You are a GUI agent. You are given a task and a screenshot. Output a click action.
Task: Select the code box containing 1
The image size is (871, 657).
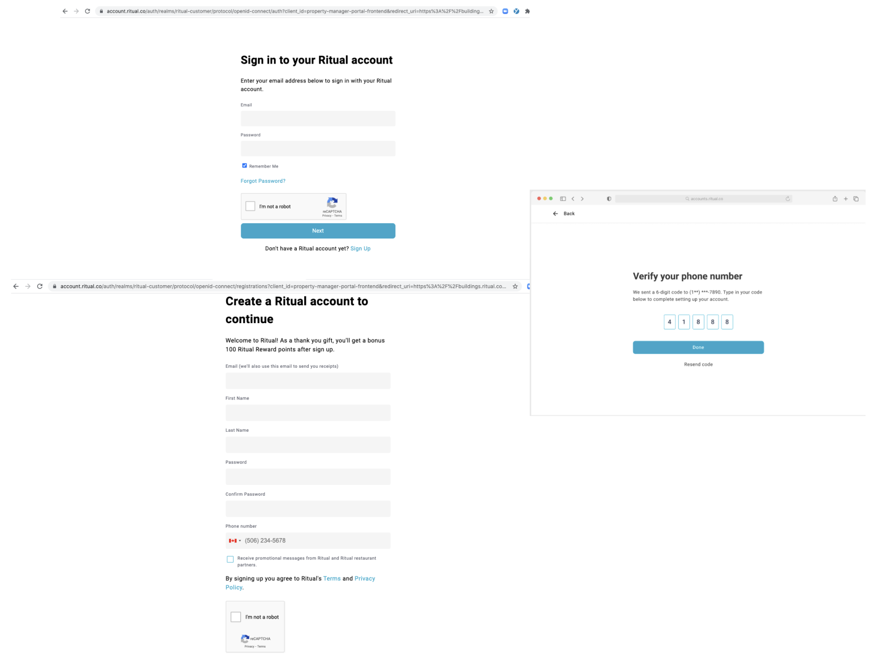[x=684, y=322]
